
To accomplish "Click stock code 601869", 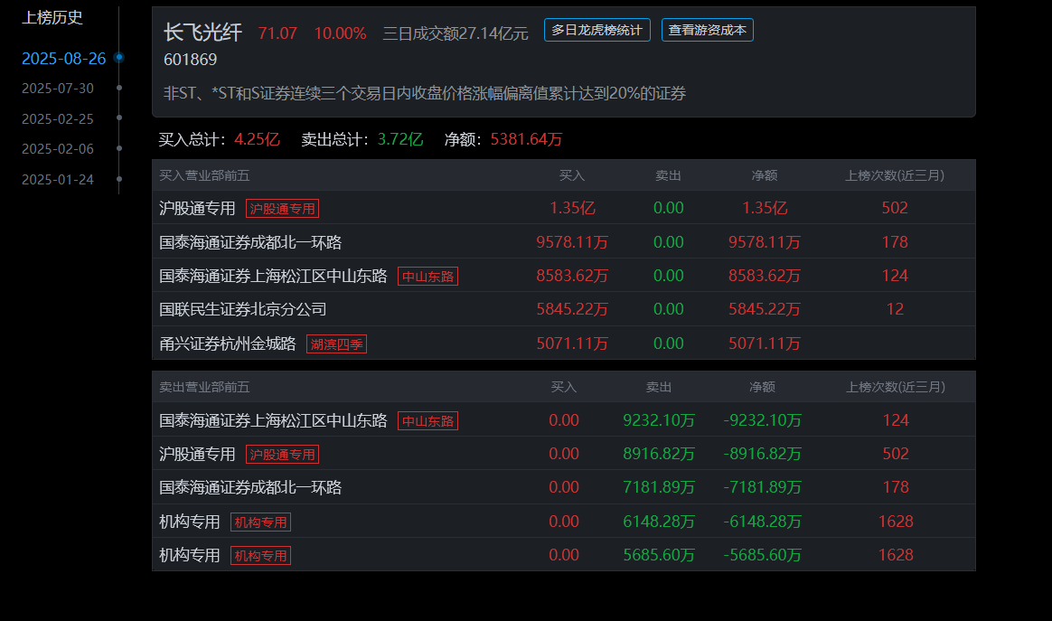I will coord(191,60).
